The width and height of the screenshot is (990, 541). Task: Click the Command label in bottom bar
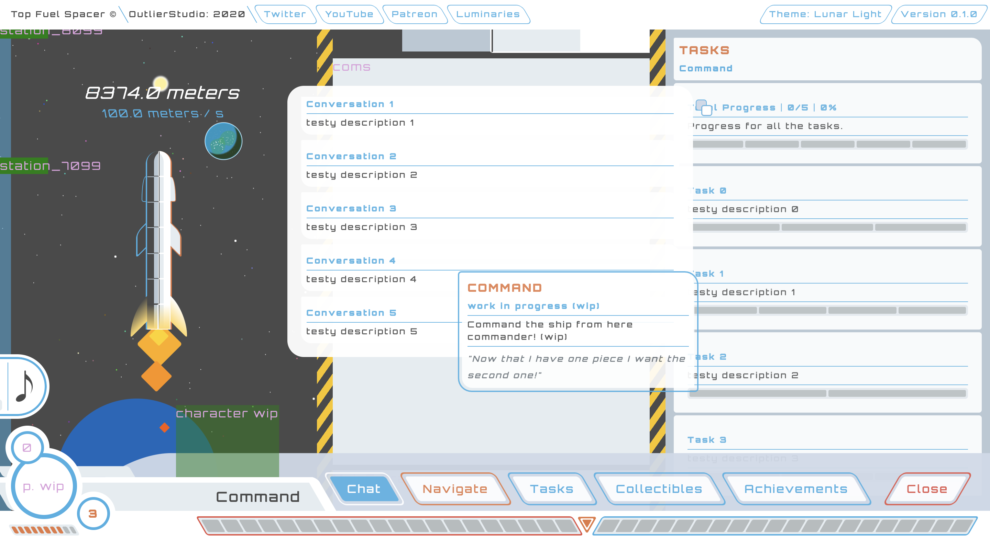tap(257, 497)
